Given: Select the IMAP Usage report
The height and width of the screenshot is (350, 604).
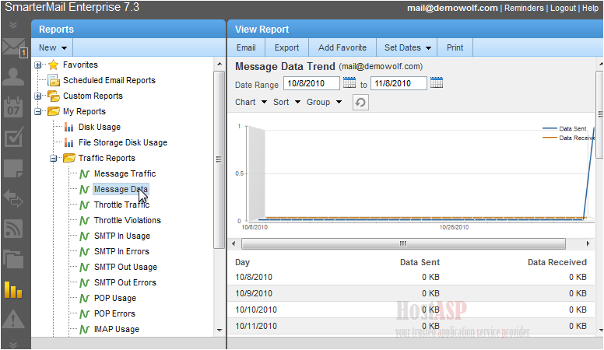Looking at the screenshot, I should pos(117,329).
